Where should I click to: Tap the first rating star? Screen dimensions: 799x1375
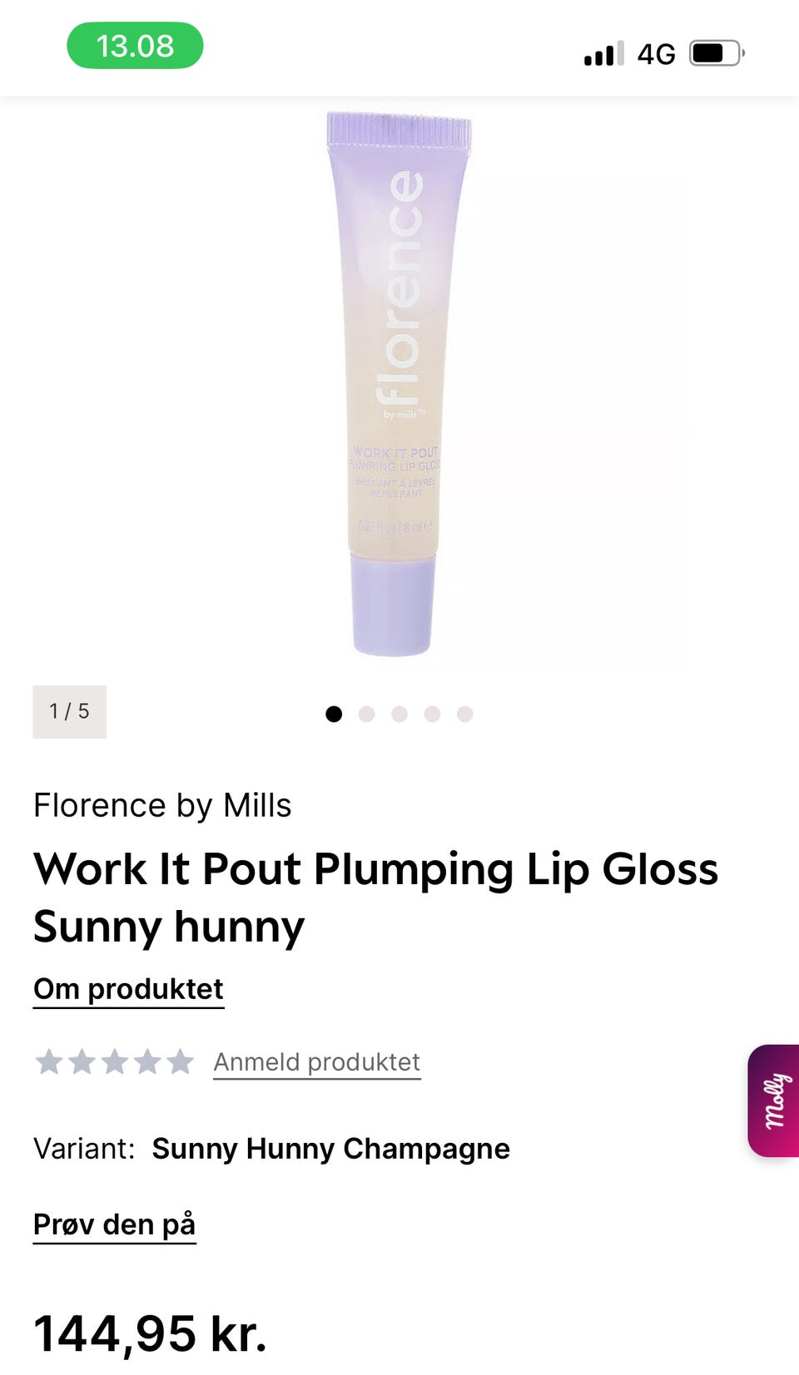[x=49, y=1061]
